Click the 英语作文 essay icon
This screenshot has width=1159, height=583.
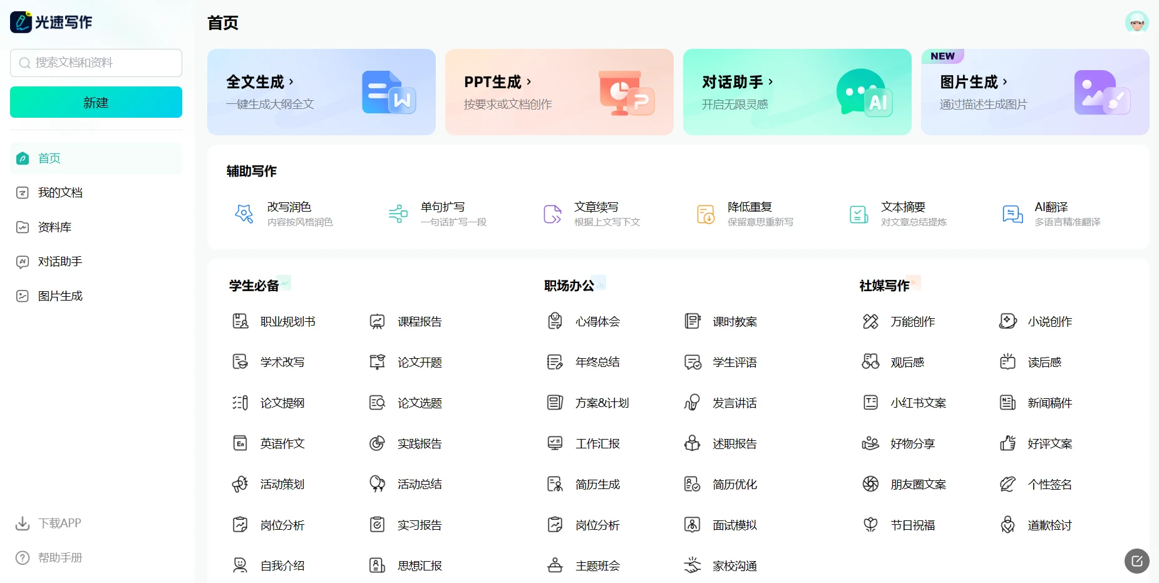pos(240,443)
